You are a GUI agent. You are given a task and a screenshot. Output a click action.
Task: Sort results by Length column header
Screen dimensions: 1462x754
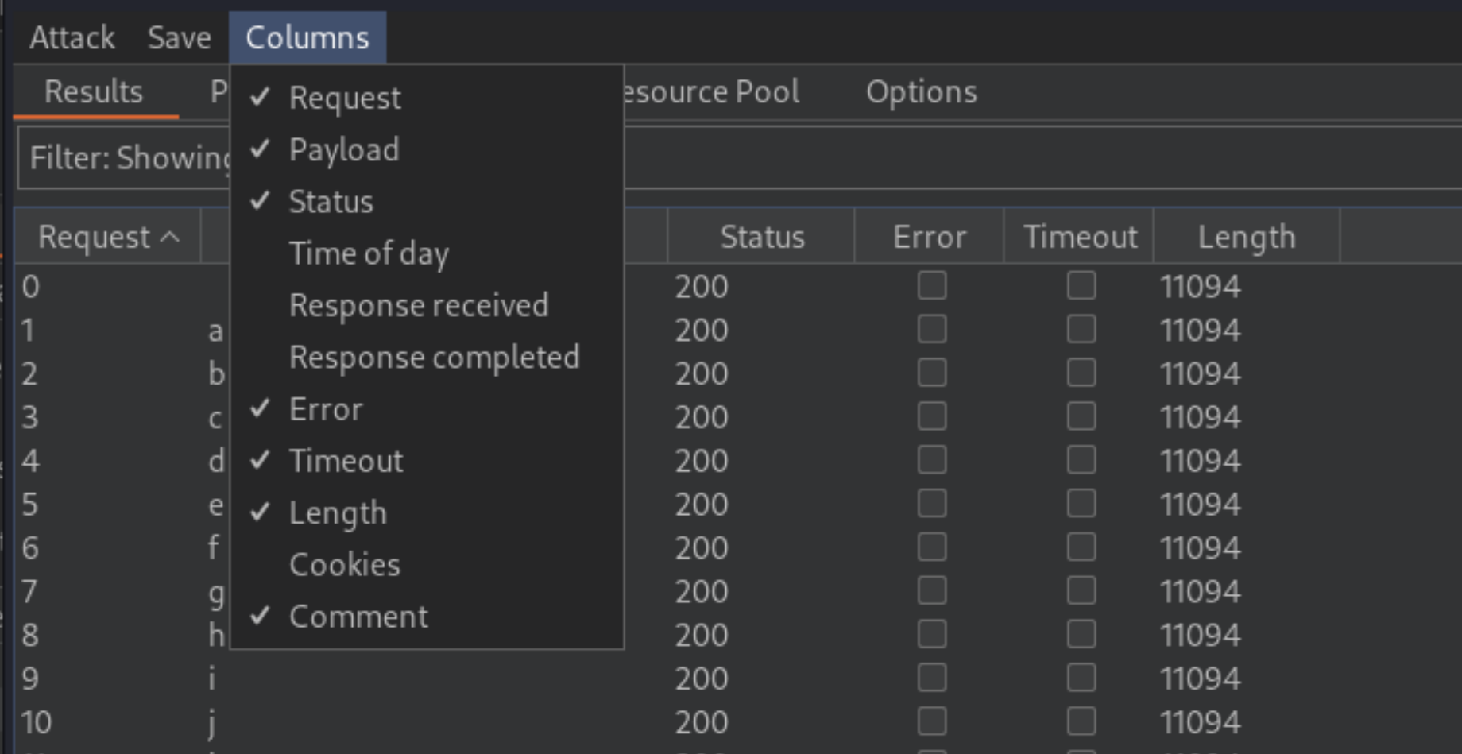tap(1246, 237)
